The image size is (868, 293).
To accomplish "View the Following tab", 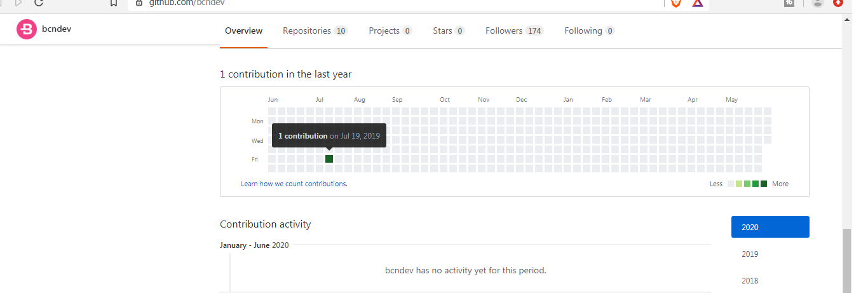I will (x=589, y=31).
